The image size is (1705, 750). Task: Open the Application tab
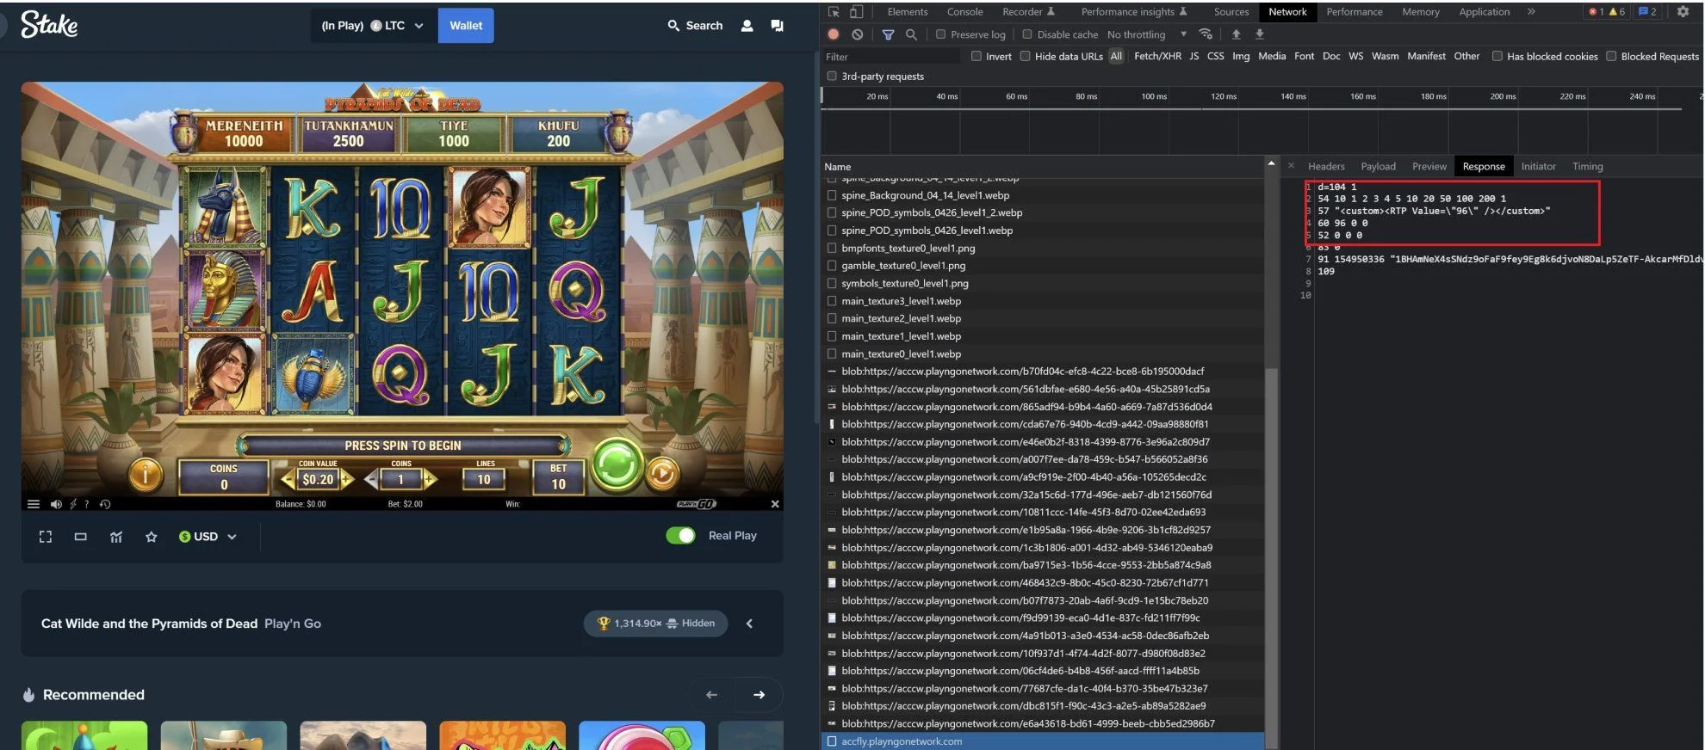click(1484, 12)
